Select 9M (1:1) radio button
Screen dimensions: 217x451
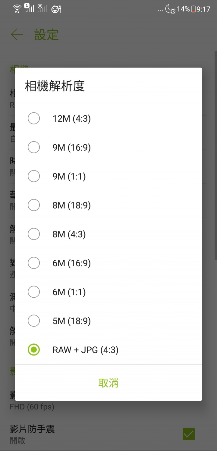coord(108,177)
